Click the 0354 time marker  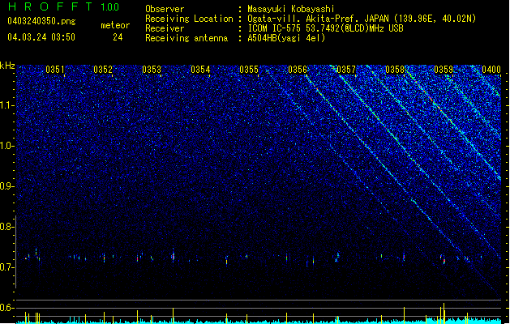(200, 70)
